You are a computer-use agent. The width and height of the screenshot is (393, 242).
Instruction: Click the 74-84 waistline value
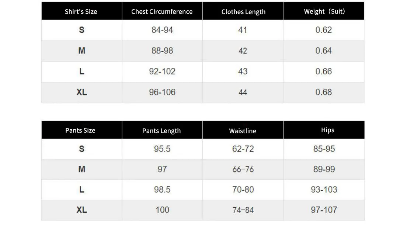click(x=243, y=210)
